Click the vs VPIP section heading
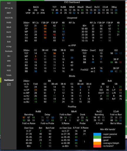Viewport: 127px width, 151px height. (72, 45)
